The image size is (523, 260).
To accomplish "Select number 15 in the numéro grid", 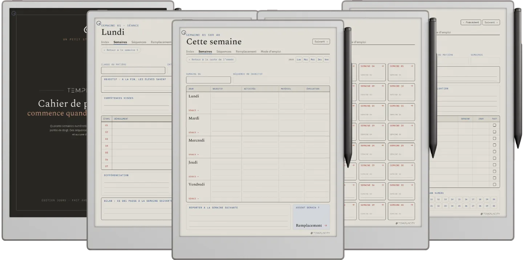I will click(x=459, y=199).
